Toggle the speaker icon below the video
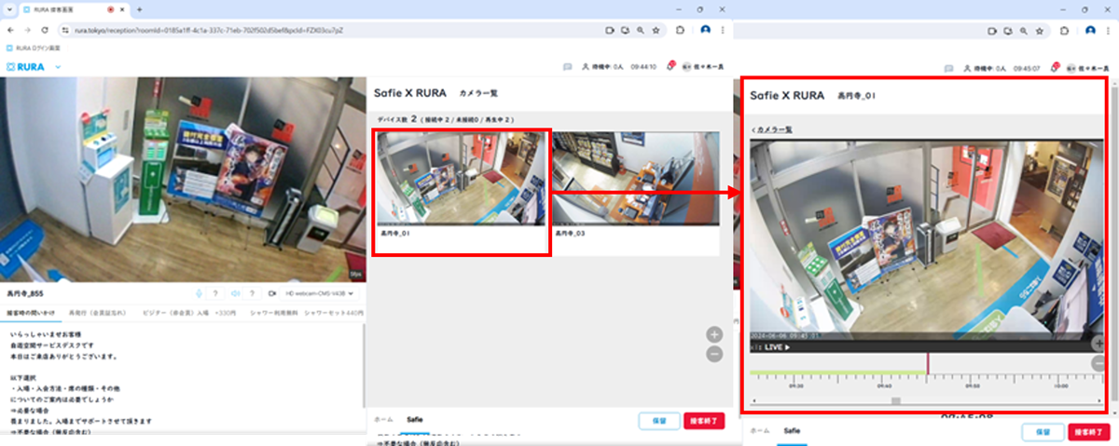The height and width of the screenshot is (446, 1119). [236, 292]
